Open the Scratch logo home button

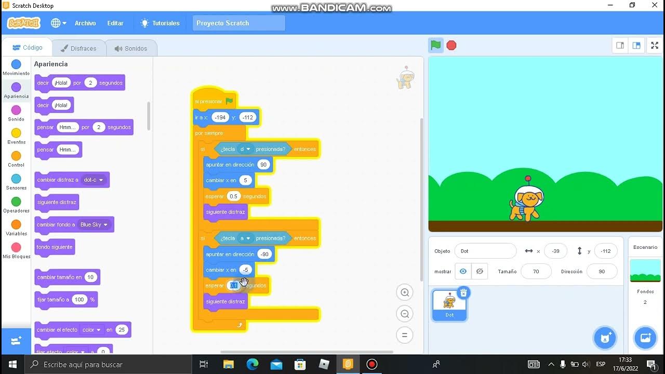(x=23, y=23)
